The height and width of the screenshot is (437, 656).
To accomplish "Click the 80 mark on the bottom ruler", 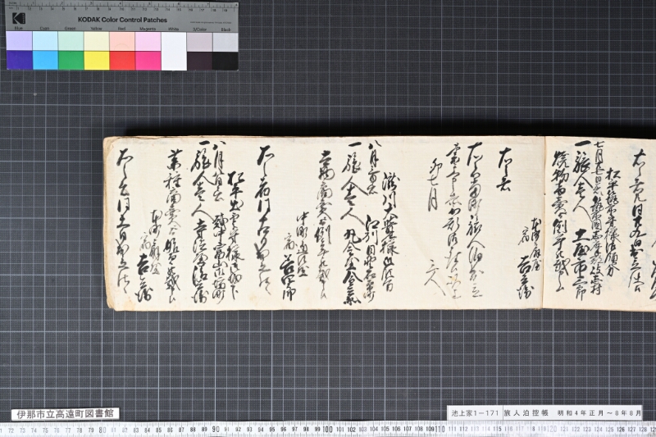I will [102, 430].
